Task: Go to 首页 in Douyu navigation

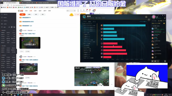Action: tap(26, 11)
